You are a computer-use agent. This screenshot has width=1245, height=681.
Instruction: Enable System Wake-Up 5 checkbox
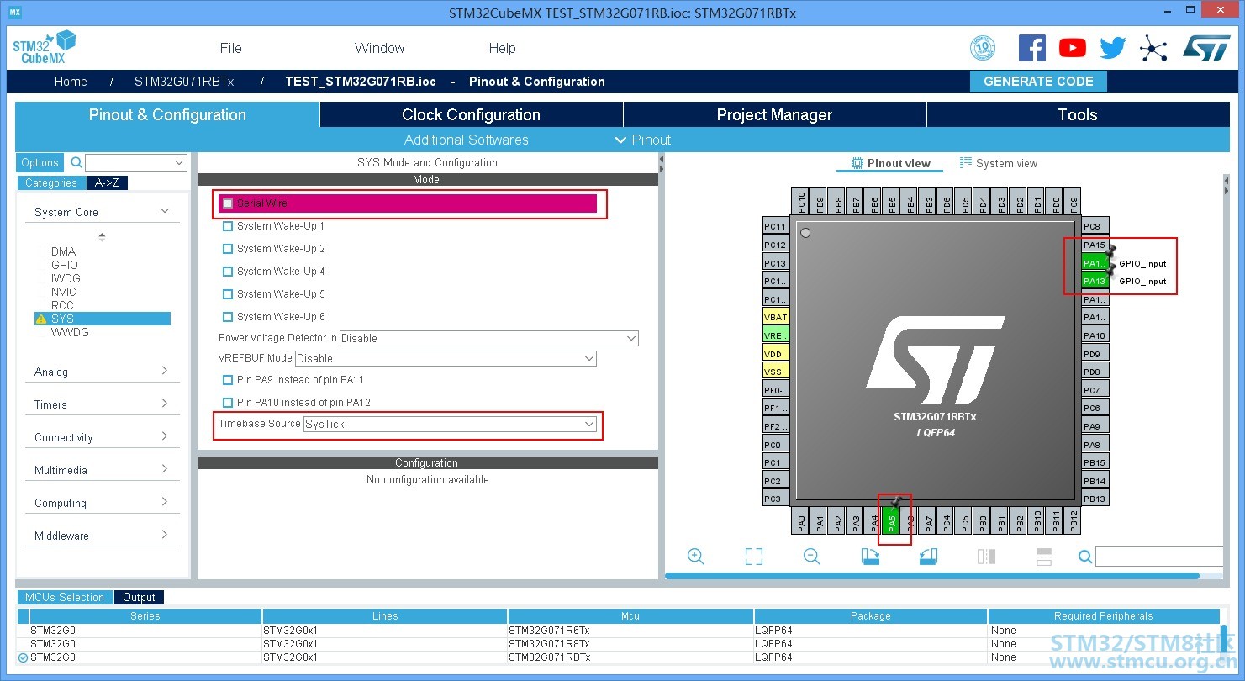[x=228, y=294]
